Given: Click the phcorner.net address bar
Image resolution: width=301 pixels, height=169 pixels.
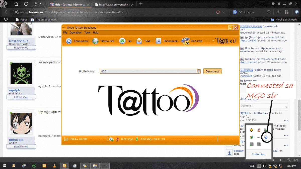Looking at the screenshot, I should tap(113, 12).
